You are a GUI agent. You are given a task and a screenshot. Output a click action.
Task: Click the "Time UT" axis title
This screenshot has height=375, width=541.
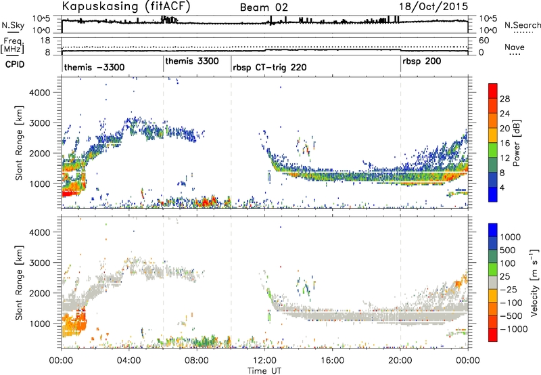(x=264, y=371)
